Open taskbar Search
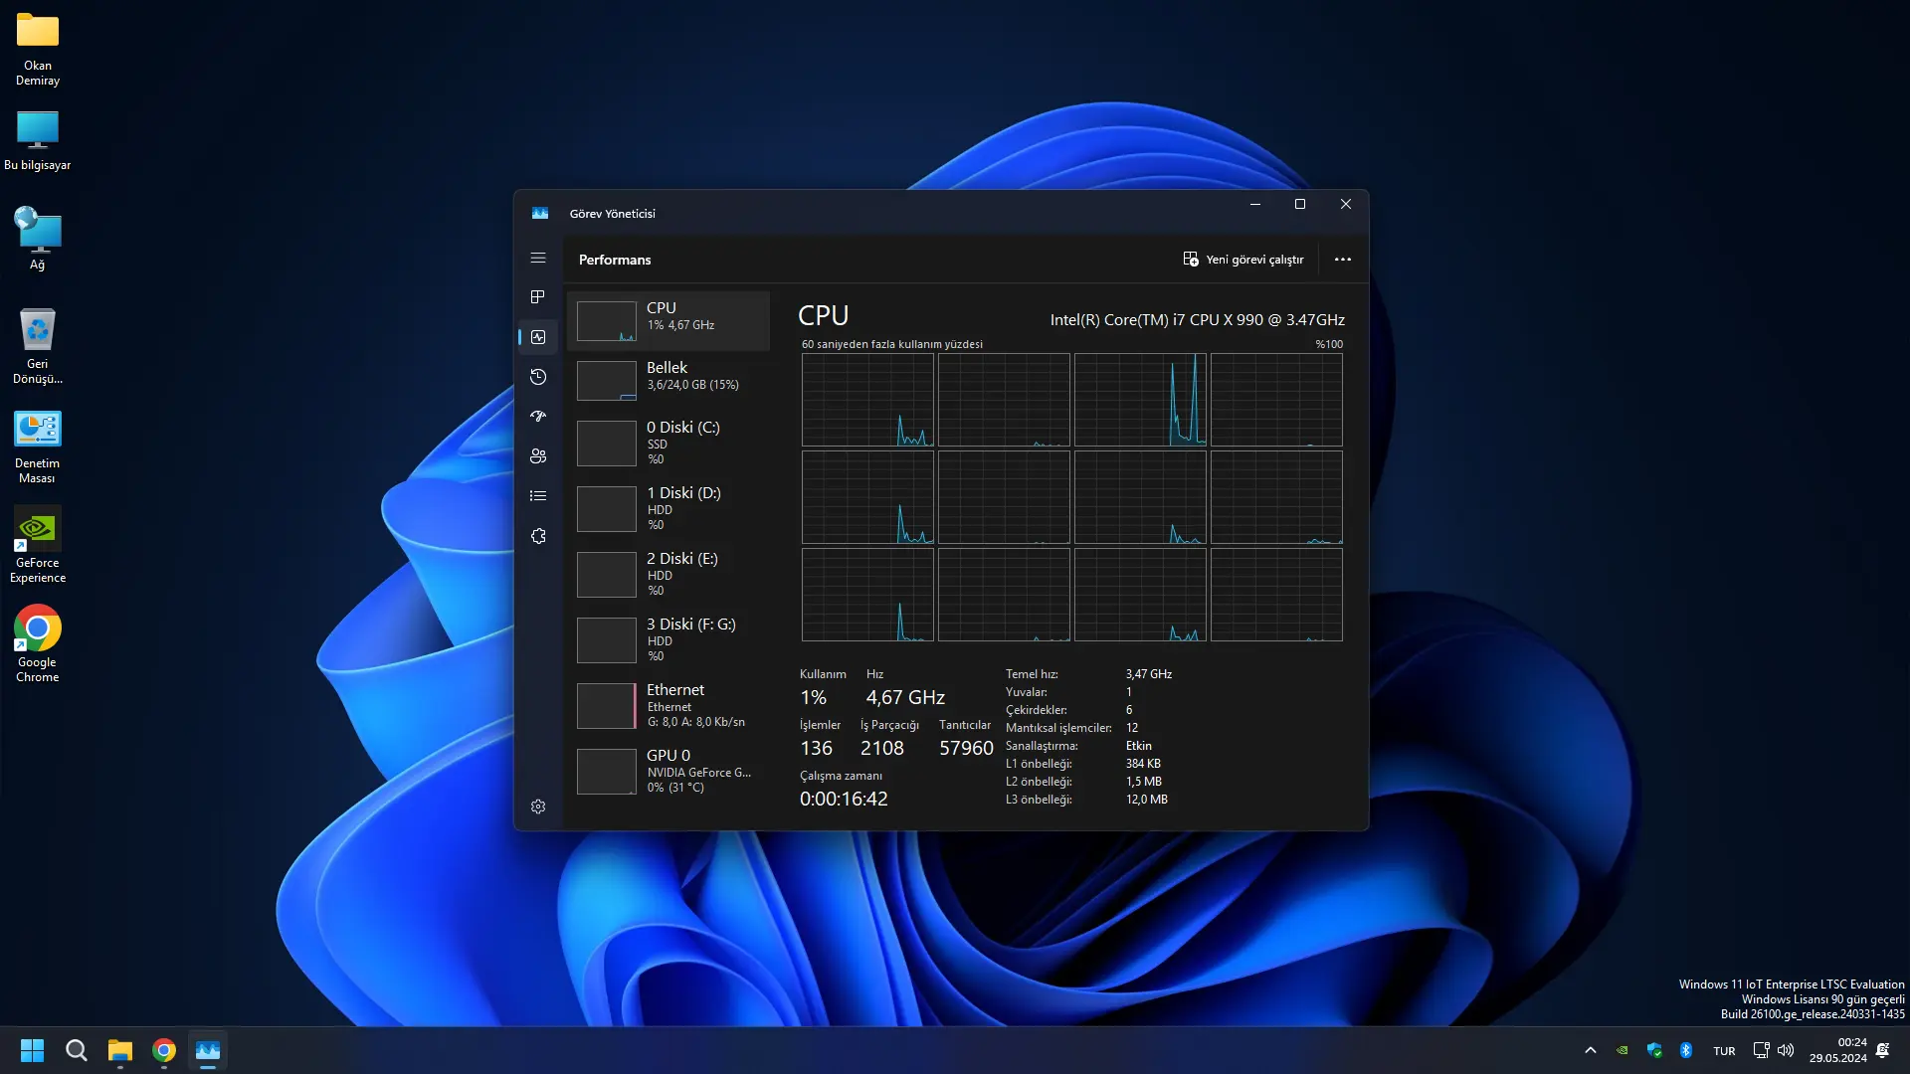The image size is (1910, 1074). pyautogui.click(x=76, y=1050)
